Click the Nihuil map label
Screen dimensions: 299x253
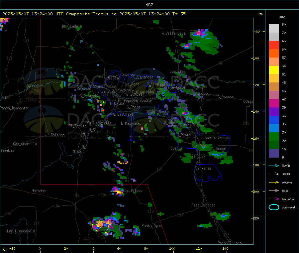point(78,152)
